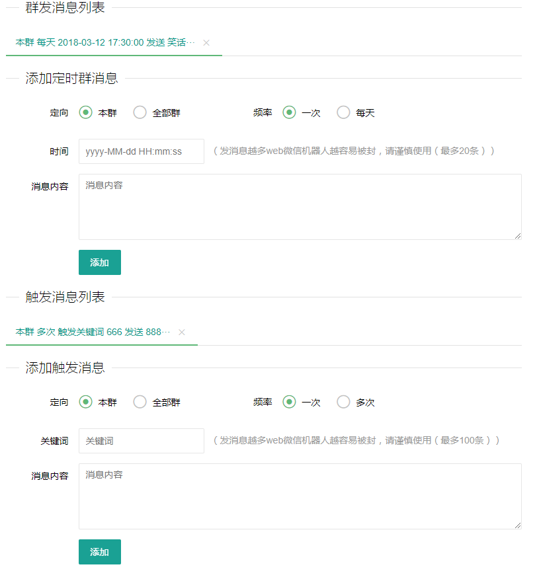
Task: Click 添加 button under scheduled message form
Action: pos(100,262)
